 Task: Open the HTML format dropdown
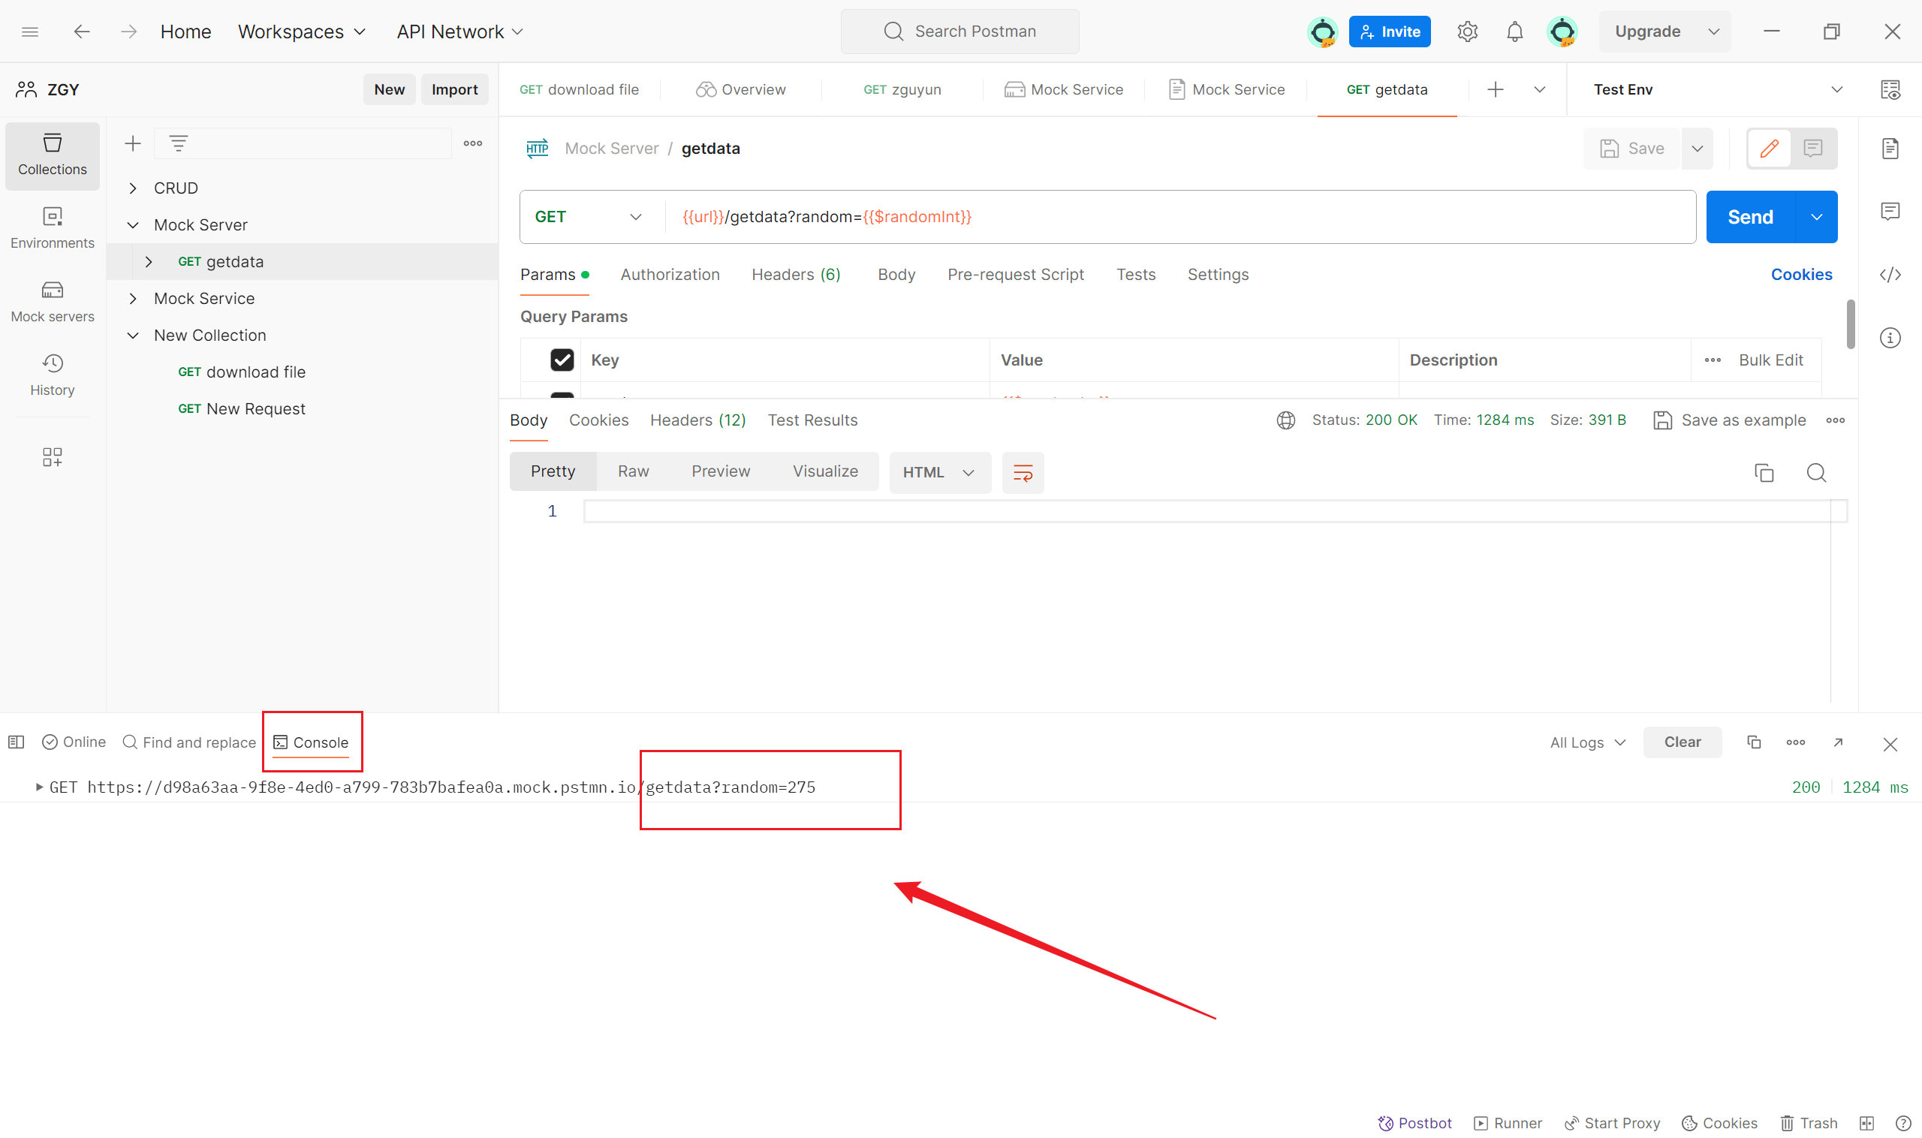[939, 473]
